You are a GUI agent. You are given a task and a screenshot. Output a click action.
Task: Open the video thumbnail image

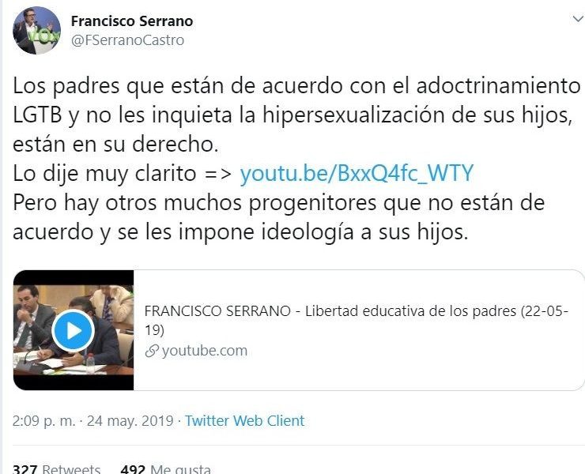click(74, 330)
